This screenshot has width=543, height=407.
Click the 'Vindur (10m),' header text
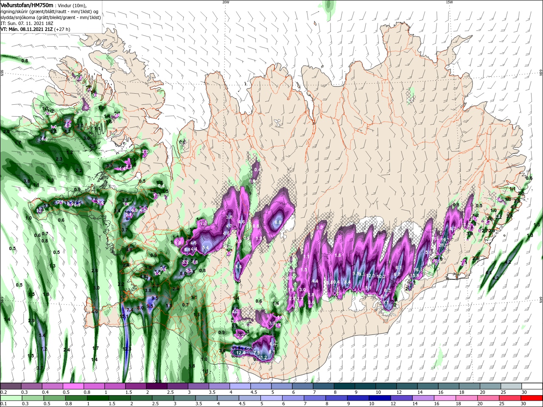(72, 5)
